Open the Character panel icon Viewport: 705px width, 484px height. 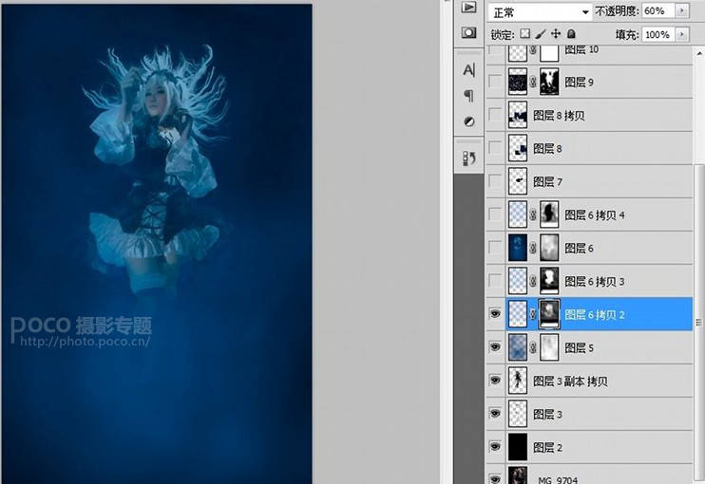pyautogui.click(x=468, y=70)
